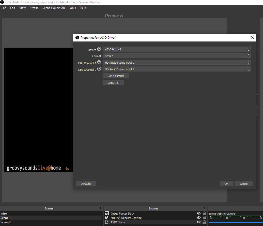Open the File menu

pos(4,8)
